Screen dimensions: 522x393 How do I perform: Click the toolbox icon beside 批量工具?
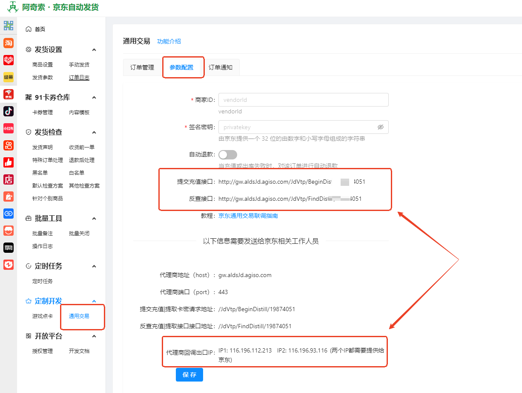coord(29,218)
